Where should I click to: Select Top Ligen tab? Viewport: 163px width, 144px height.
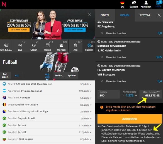tap(5, 75)
